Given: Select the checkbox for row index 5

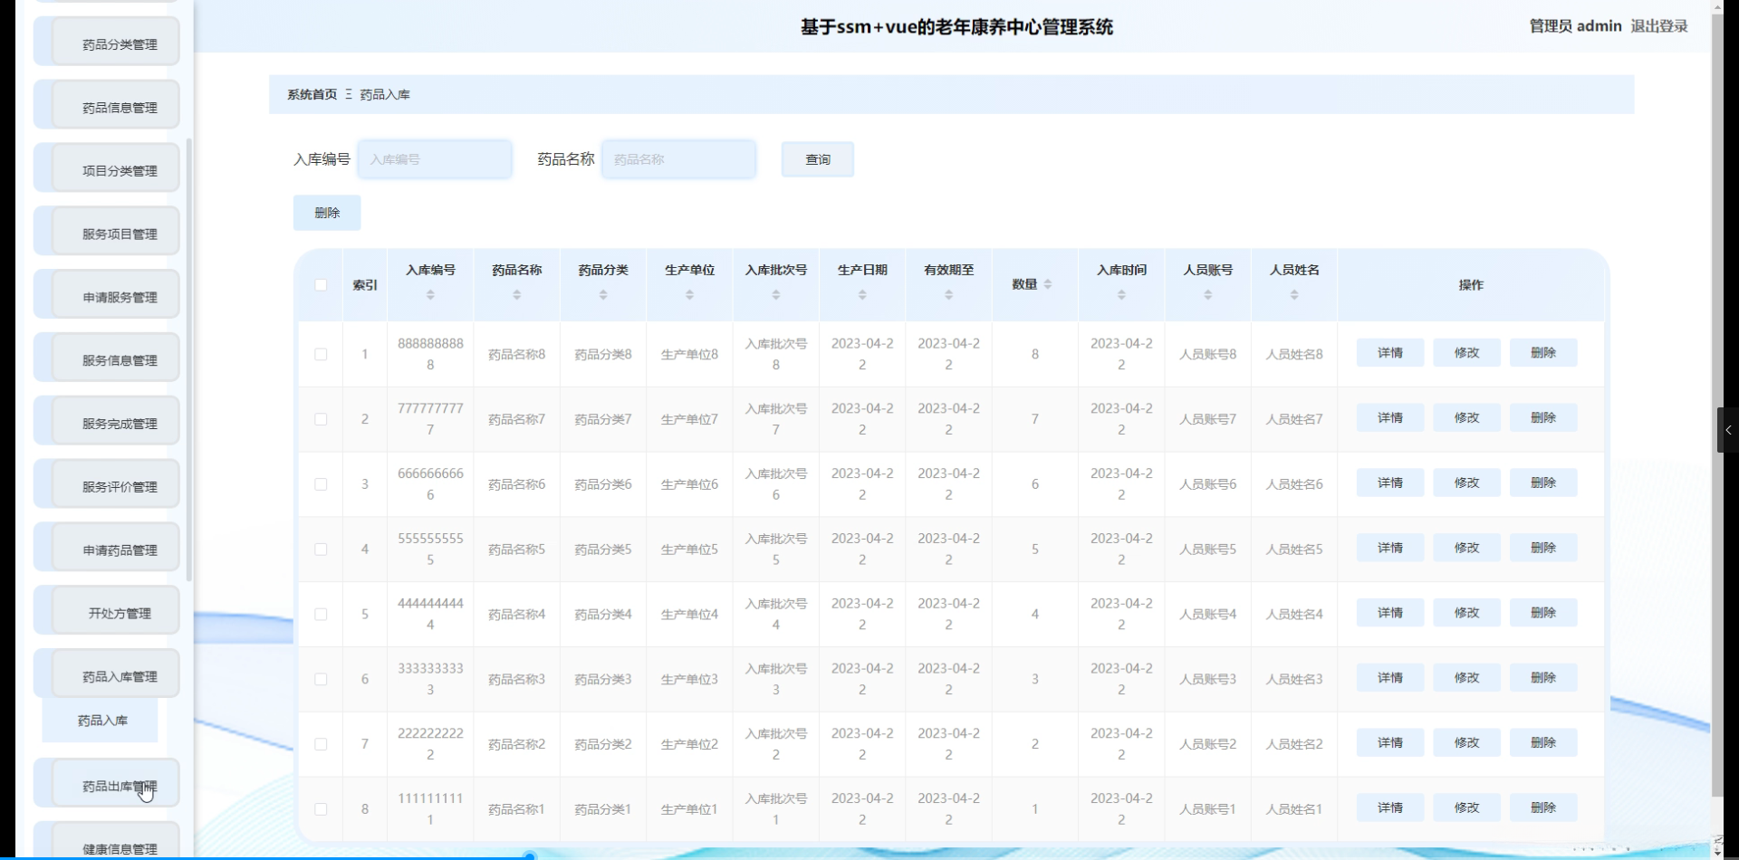Looking at the screenshot, I should 321,614.
